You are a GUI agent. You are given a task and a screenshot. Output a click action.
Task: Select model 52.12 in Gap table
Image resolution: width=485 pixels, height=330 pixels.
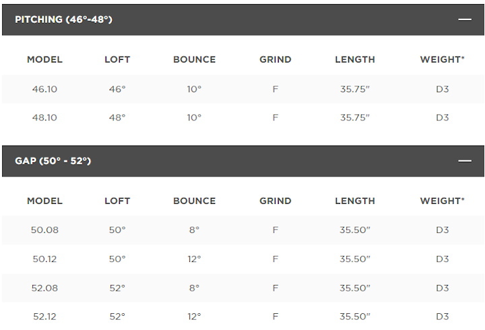click(x=45, y=317)
